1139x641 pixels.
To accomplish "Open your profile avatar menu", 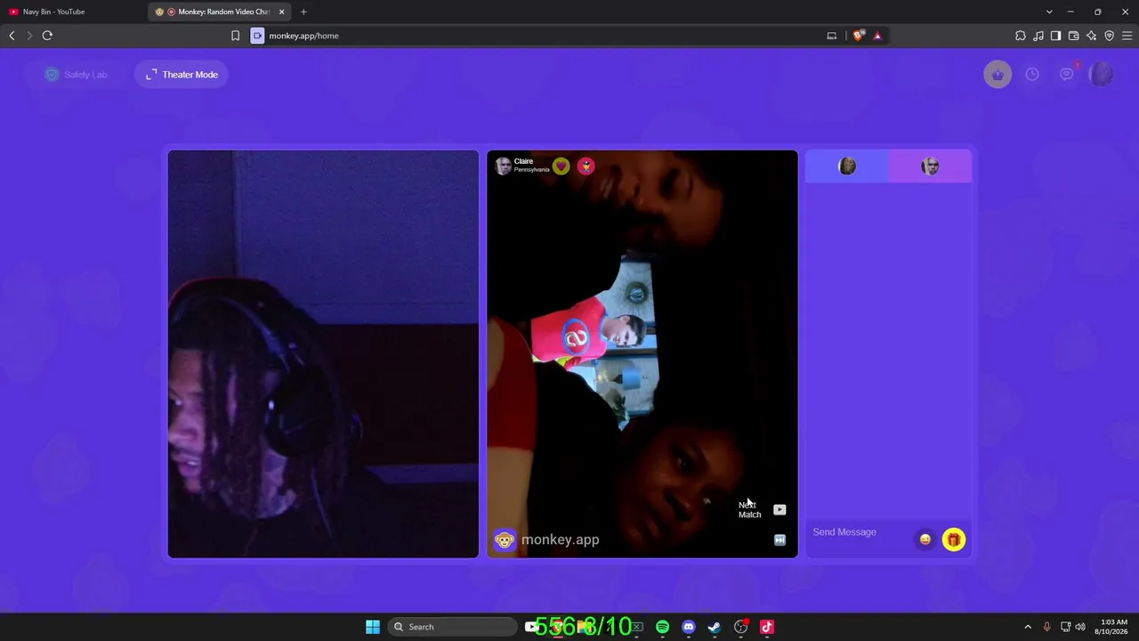I will click(x=1101, y=75).
